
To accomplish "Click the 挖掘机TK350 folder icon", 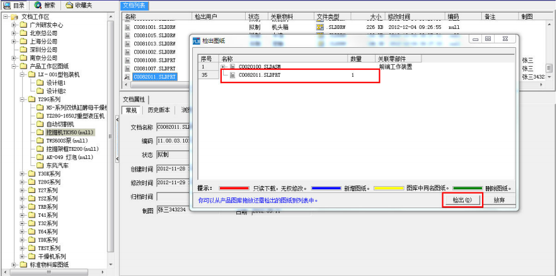I will tap(40, 132).
